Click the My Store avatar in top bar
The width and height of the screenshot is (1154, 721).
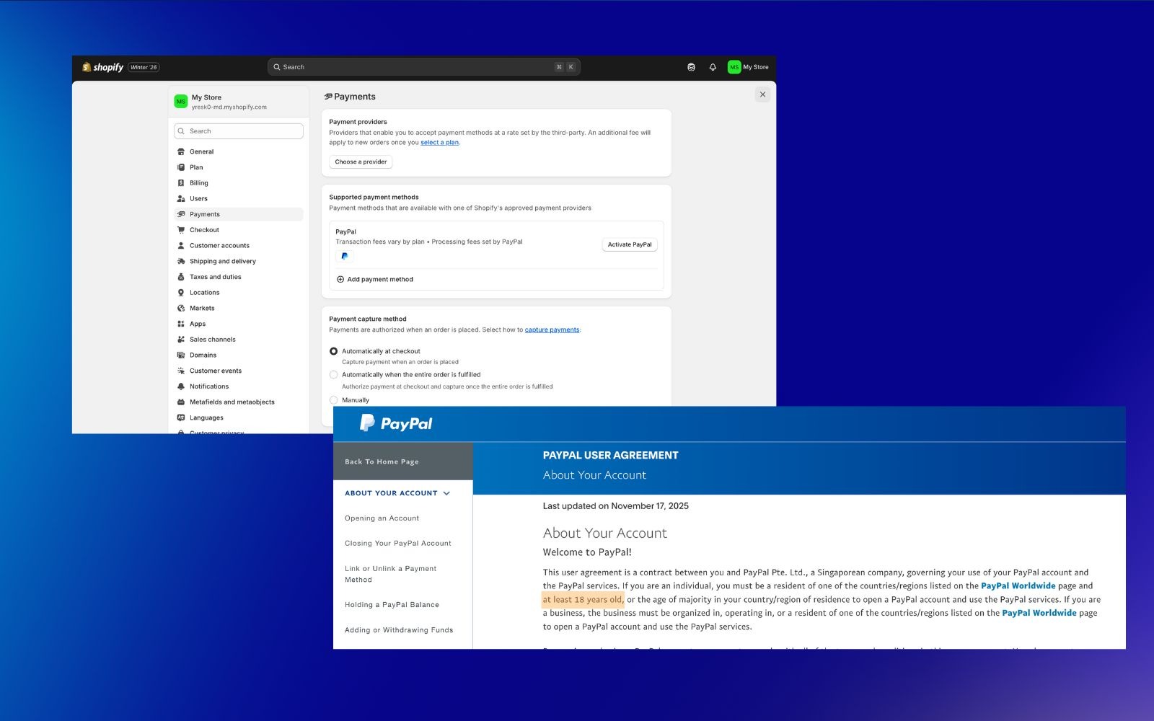tap(734, 67)
